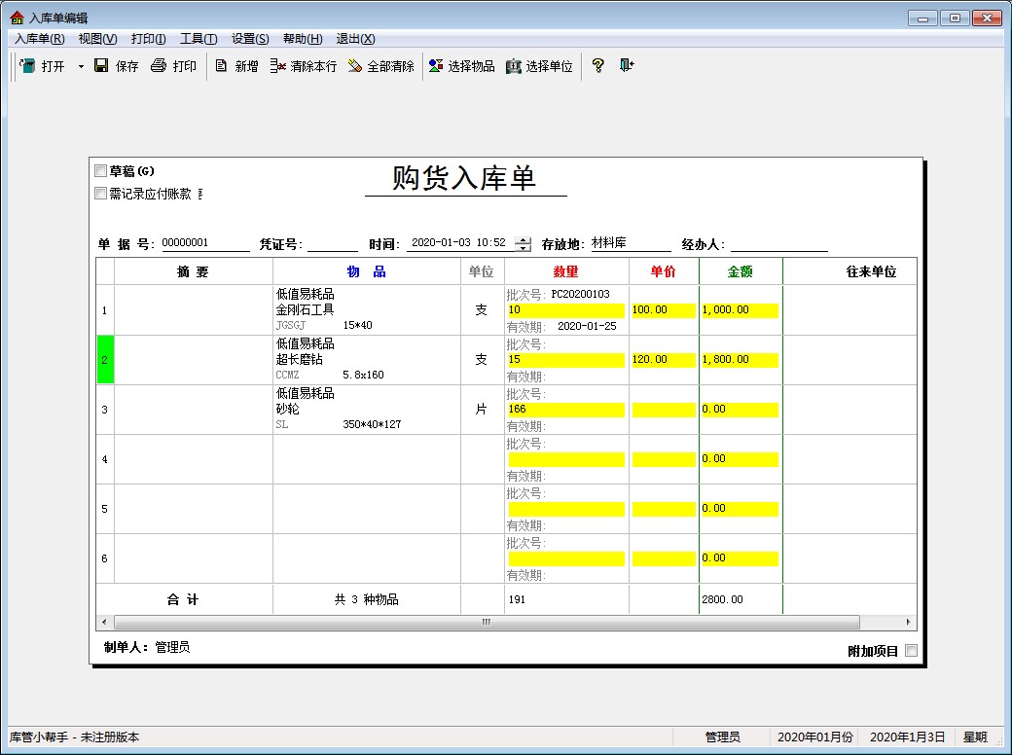This screenshot has height=755, width=1012.
Task: Open the 设置(S) menu
Action: (250, 39)
